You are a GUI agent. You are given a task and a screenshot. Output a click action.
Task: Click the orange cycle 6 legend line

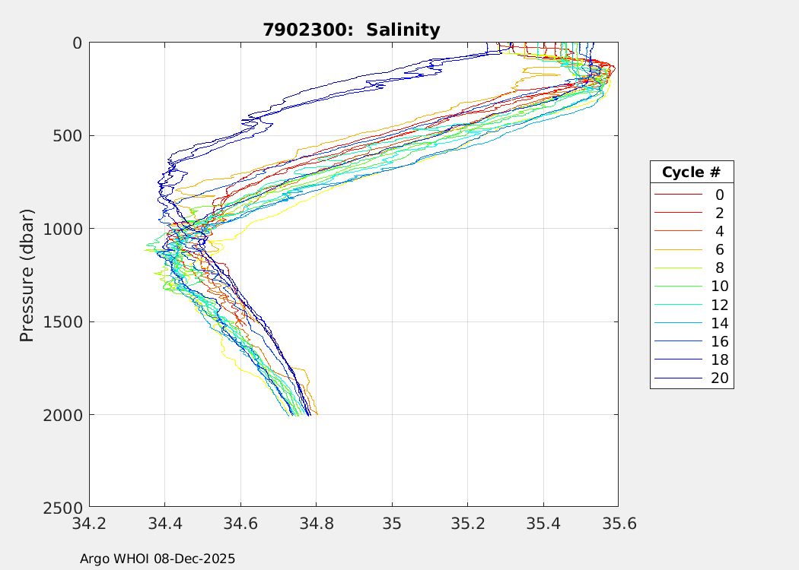click(x=677, y=250)
